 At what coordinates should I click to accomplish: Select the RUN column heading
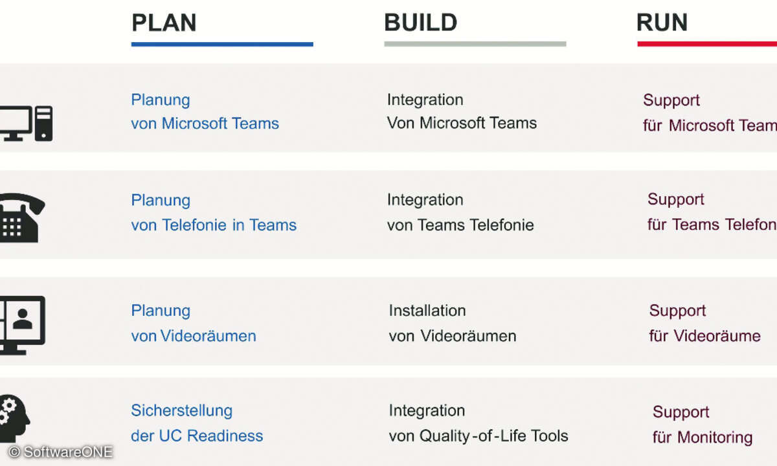coord(662,23)
